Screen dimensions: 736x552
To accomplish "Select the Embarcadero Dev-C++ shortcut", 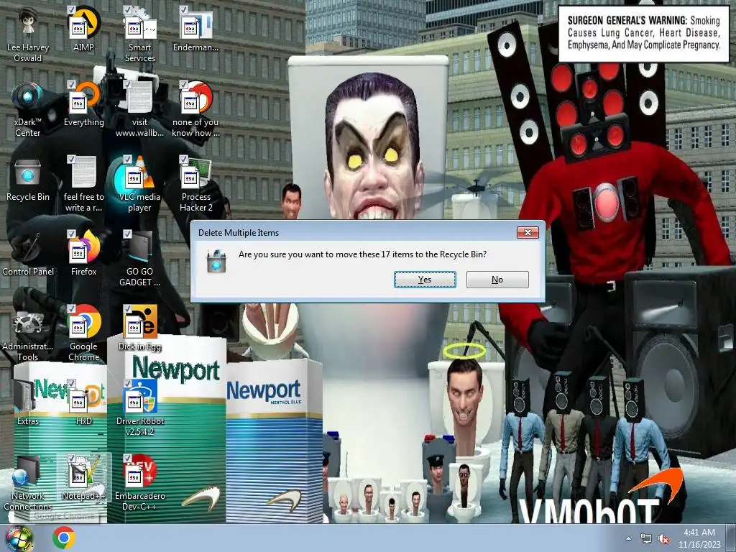I will pos(140,483).
